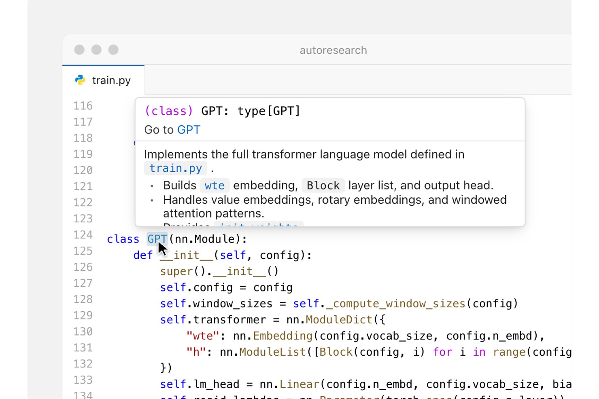Click line number 129 in the gutter
The image size is (599, 399).
pyautogui.click(x=83, y=315)
